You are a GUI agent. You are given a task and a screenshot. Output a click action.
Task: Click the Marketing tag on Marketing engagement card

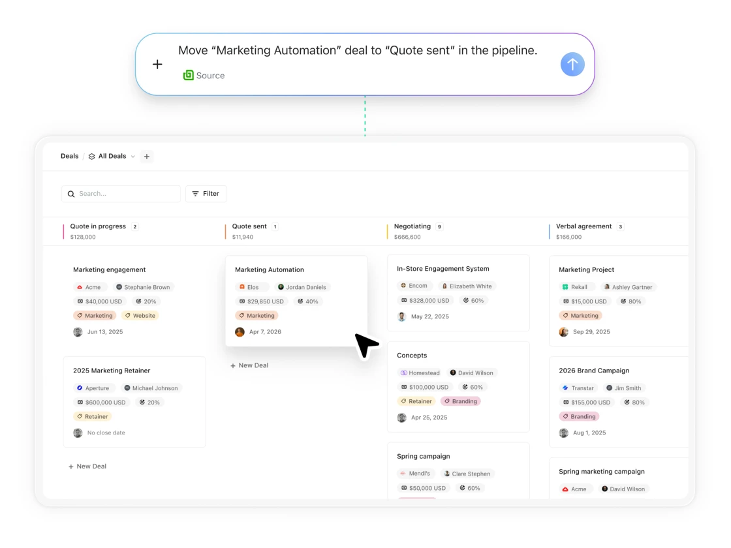point(95,316)
